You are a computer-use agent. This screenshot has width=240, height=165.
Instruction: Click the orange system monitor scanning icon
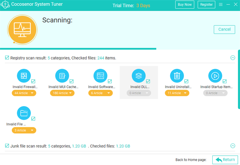point(22,30)
